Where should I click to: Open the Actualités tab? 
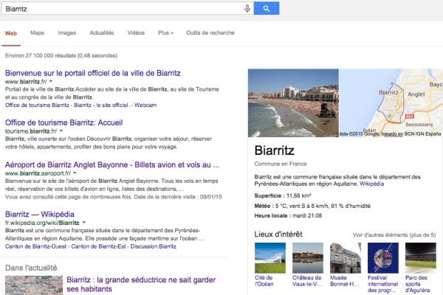click(102, 32)
